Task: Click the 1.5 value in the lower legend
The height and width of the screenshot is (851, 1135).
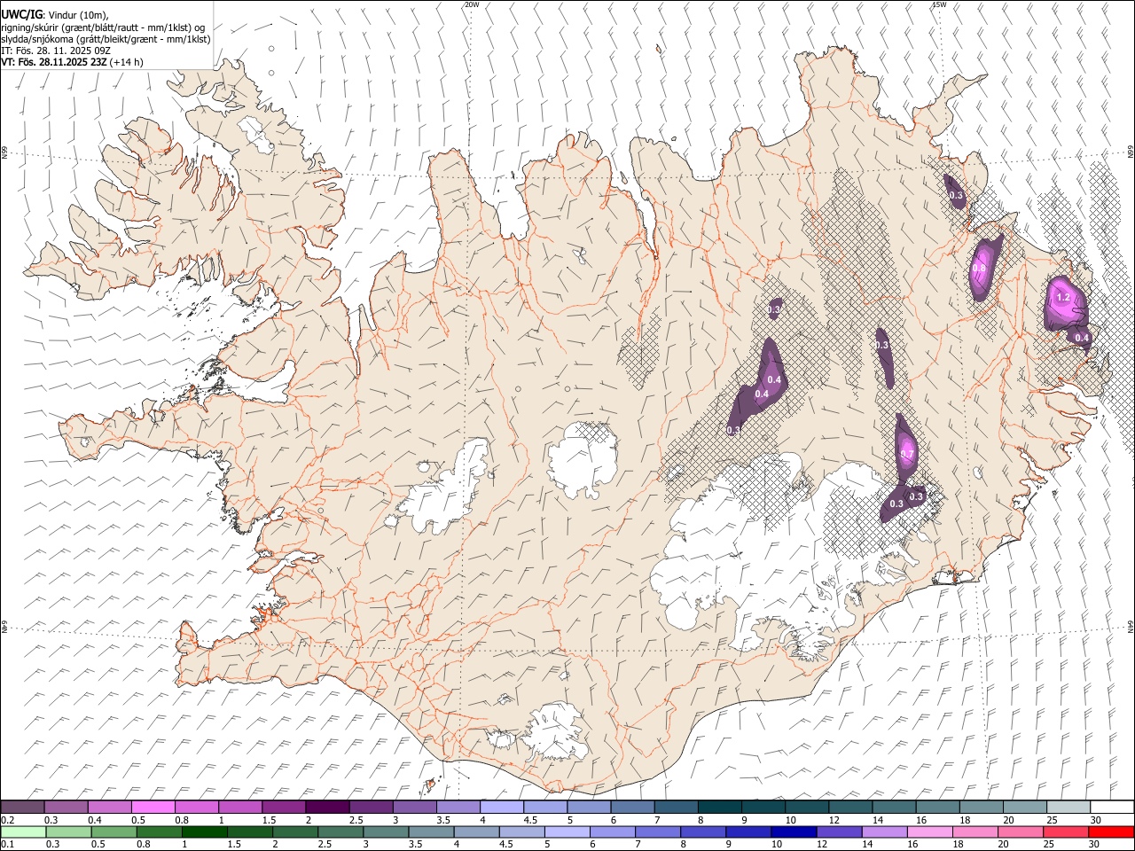Action: 234,845
